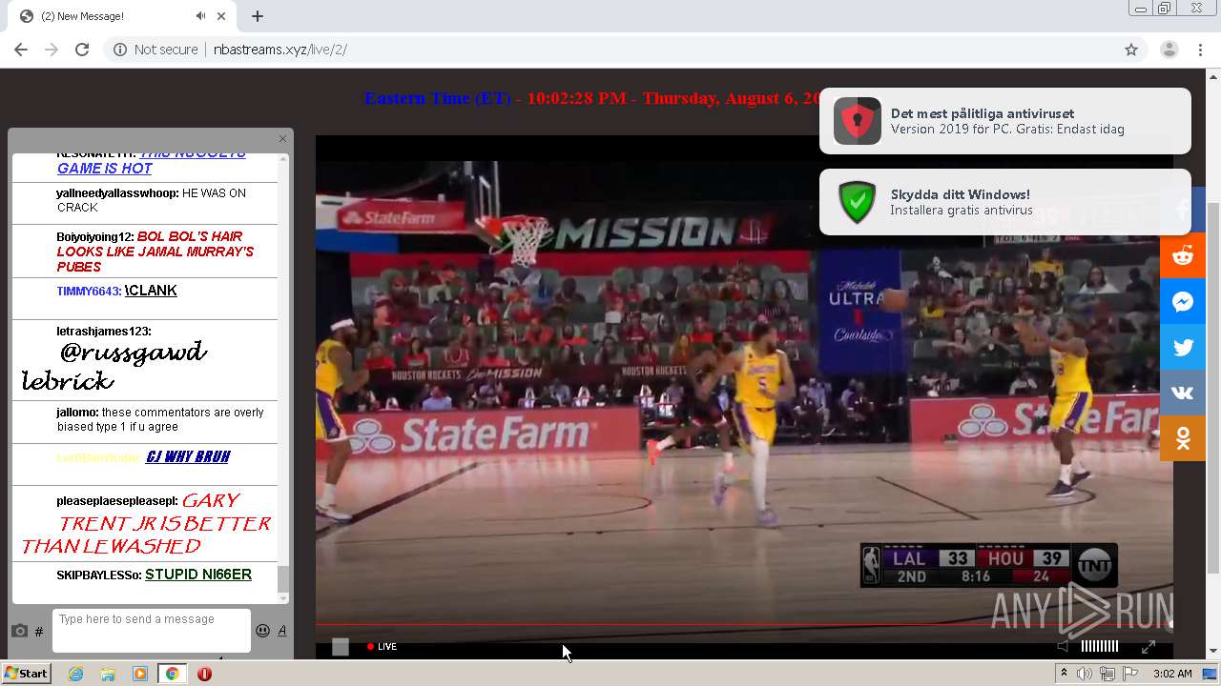Go back in browser
Viewport: 1221px width, 686px height.
click(x=21, y=50)
